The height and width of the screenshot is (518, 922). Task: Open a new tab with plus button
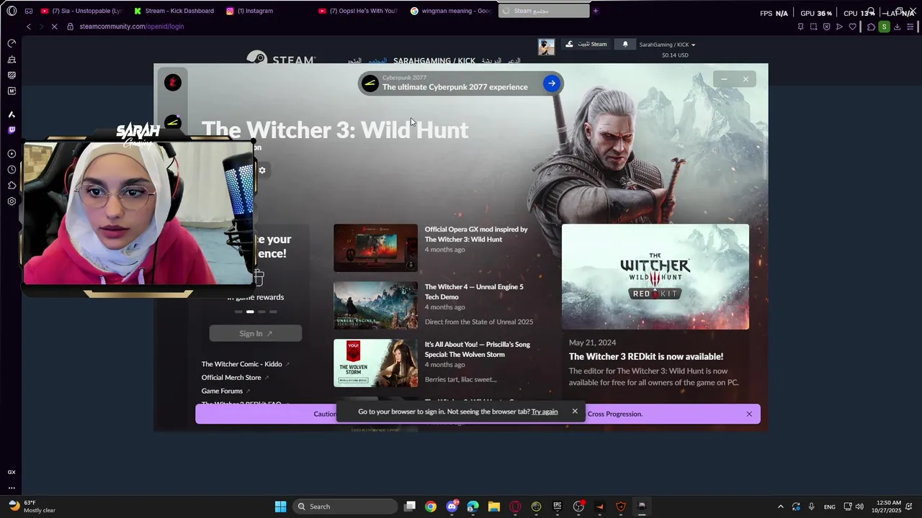click(x=596, y=11)
